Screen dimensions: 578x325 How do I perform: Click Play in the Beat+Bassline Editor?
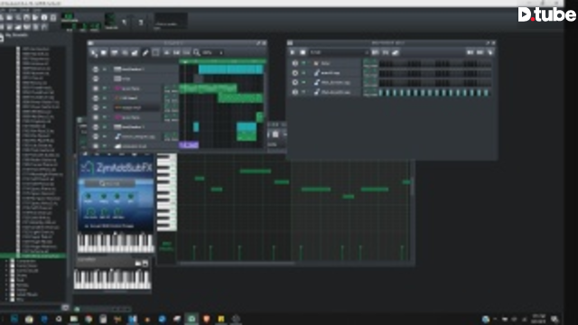pyautogui.click(x=293, y=52)
